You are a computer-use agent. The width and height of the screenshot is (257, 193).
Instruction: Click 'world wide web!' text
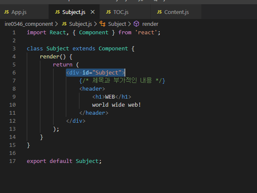pyautogui.click(x=116, y=105)
